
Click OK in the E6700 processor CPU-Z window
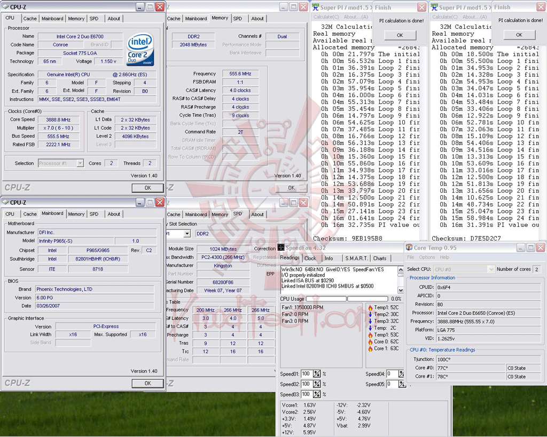click(147, 188)
